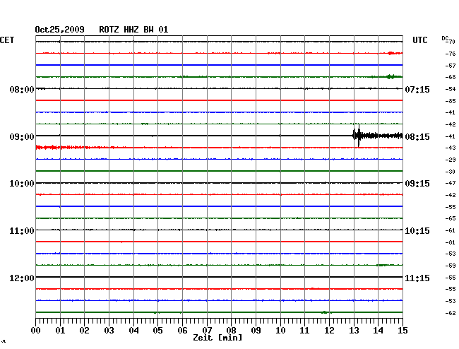Select the 11:15 UTC time label
The image size is (459, 349).
[417, 278]
